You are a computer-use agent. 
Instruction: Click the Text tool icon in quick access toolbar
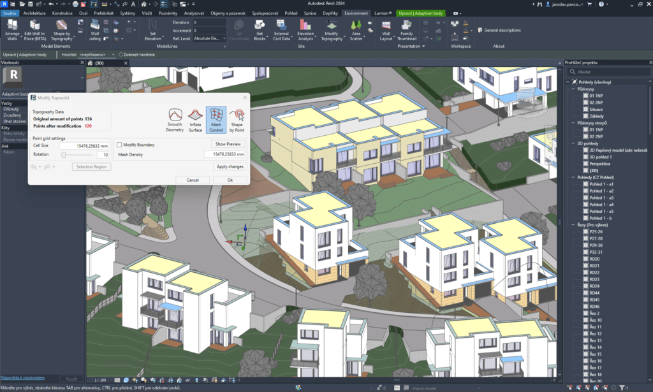tap(133, 4)
